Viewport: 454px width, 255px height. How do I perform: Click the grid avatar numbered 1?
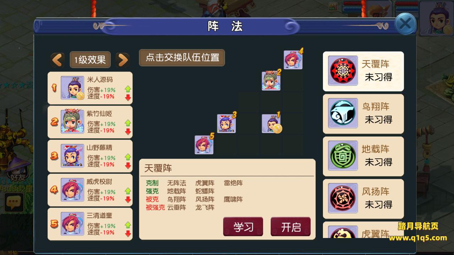point(271,123)
